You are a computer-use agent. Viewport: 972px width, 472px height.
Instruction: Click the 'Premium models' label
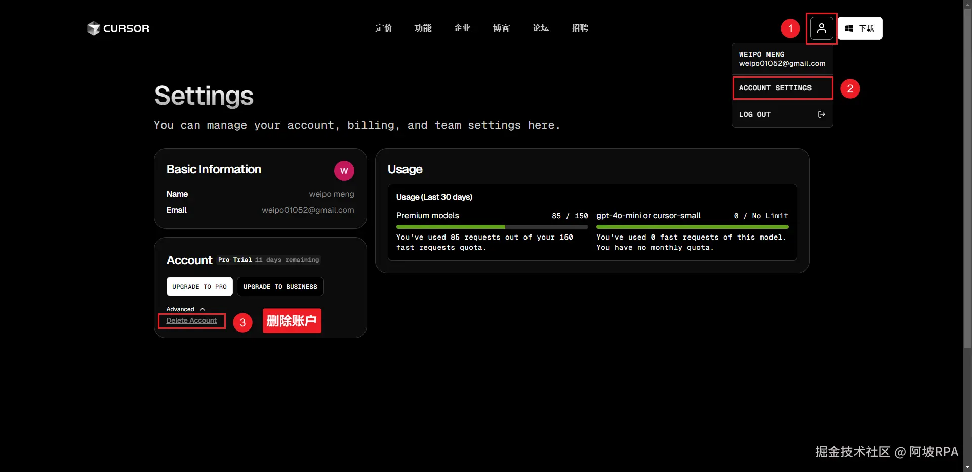tap(428, 216)
